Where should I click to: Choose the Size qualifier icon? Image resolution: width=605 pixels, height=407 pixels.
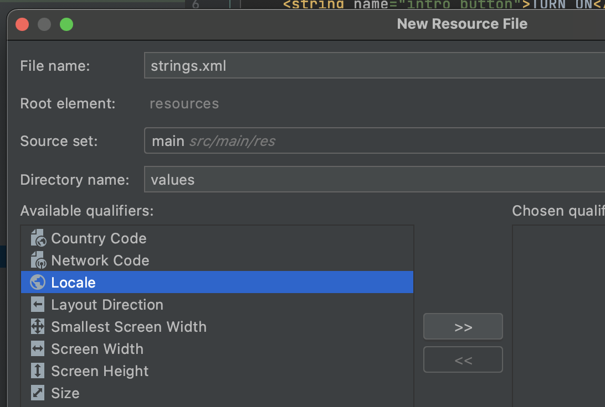pos(38,393)
